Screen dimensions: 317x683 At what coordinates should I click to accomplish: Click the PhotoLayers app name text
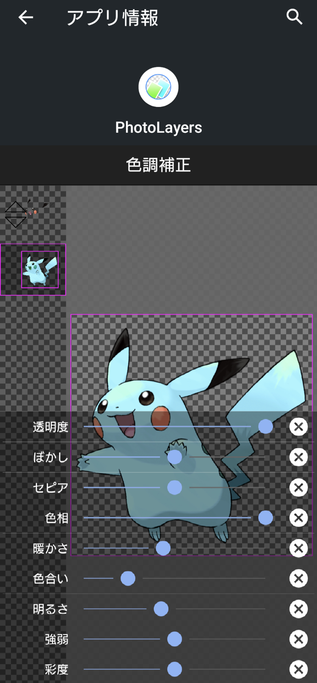coord(158,127)
